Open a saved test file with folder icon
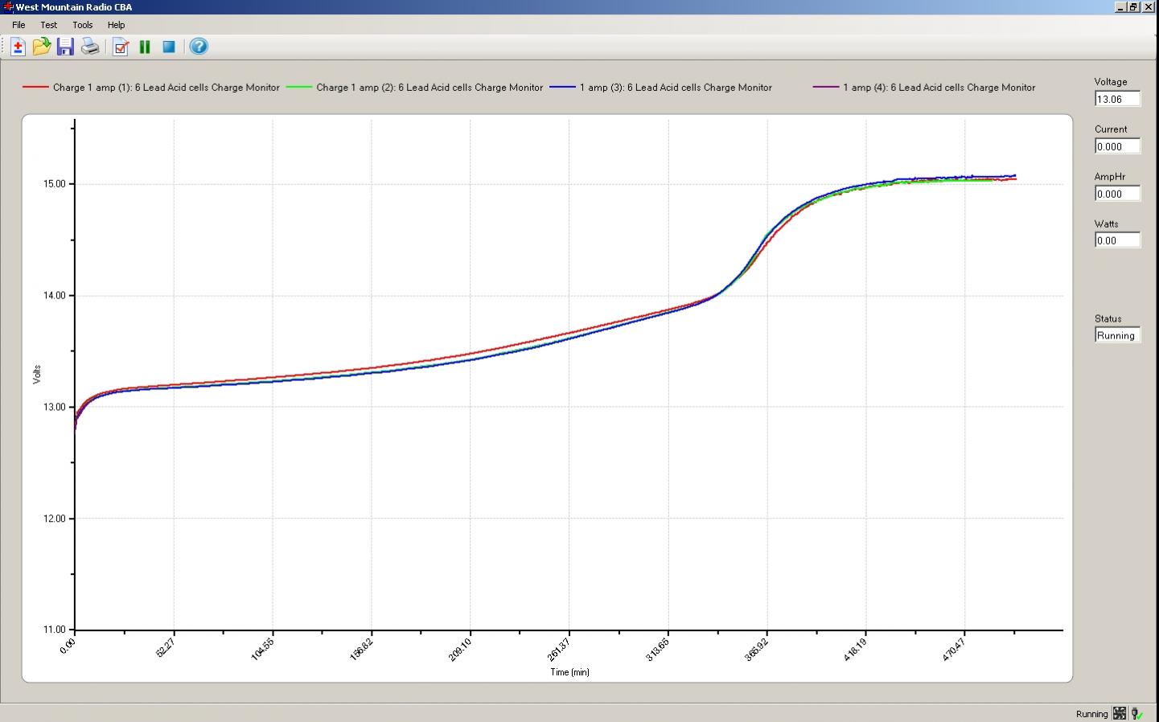 [x=42, y=47]
